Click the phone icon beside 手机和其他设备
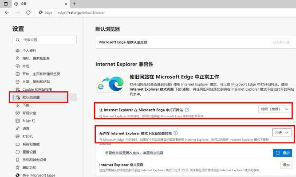 [x=18, y=160]
